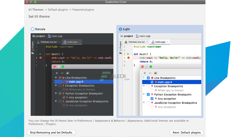Toggle Any exception checkbox under Python in Light preview
The image size is (237, 137).
click(152, 99)
